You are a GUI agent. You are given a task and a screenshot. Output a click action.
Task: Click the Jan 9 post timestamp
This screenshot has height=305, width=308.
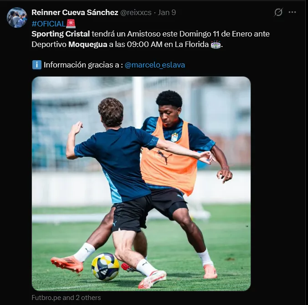click(x=167, y=12)
